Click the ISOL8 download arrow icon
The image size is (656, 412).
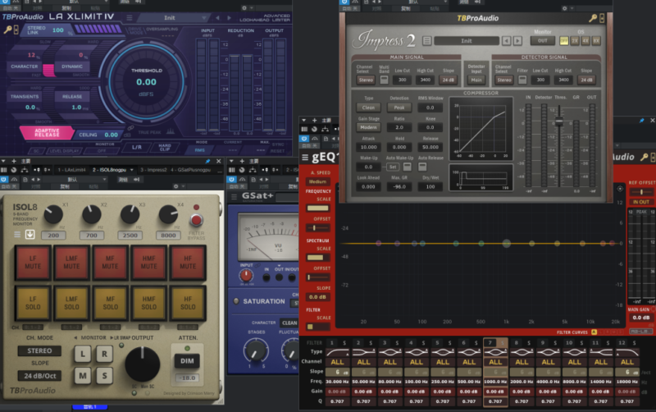click(x=30, y=234)
